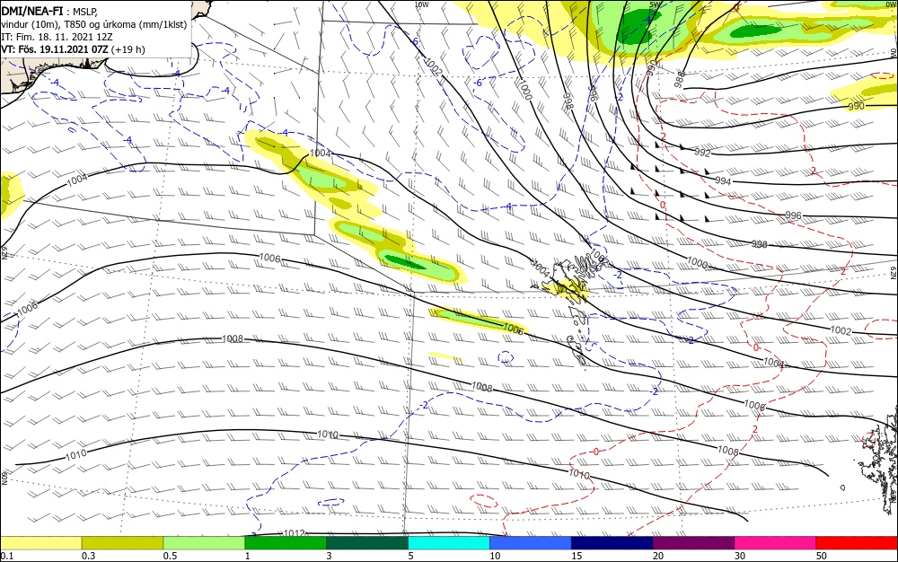Viewport: 898px width, 562px height.
Task: Click the olive 0.3–0.5 legend swatch
Action: point(122,543)
